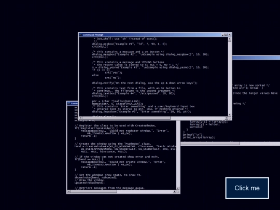Image resolution: width=280 pixels, height=210 pixels.
Task: Click 'print_array(iarray);' line in the right window
Action: pos(199,137)
